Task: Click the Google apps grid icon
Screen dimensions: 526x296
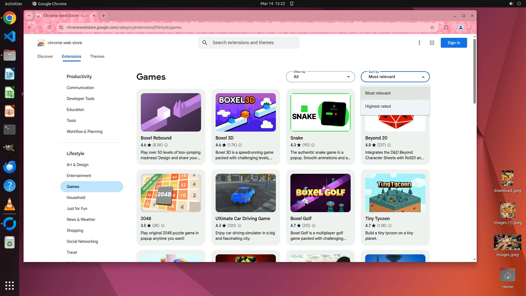Action: pyautogui.click(x=432, y=43)
